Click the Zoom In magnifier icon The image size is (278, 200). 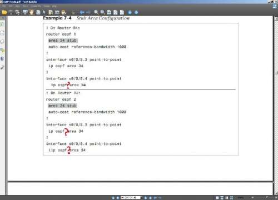[96, 12]
